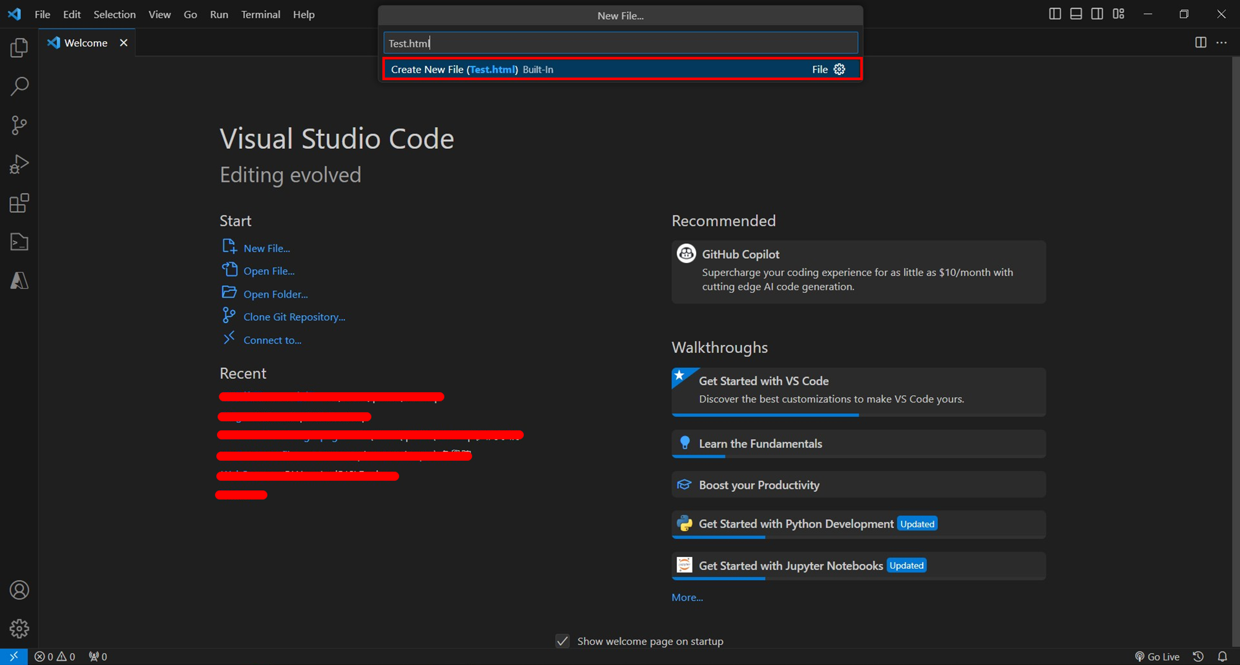Image resolution: width=1240 pixels, height=665 pixels.
Task: Open the Terminal menu
Action: point(260,14)
